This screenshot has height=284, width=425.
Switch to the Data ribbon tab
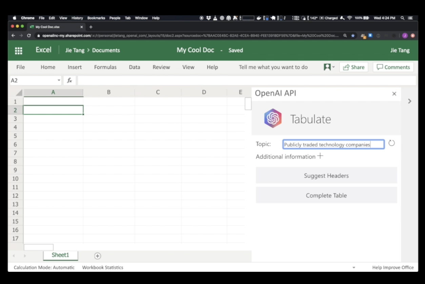click(x=135, y=67)
